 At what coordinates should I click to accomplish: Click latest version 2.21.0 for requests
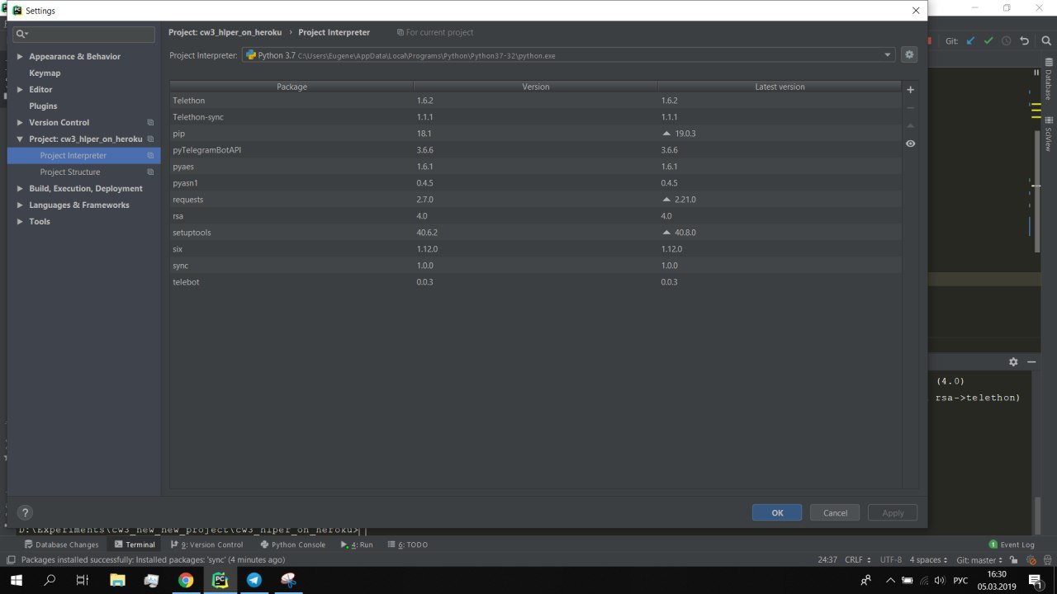tap(685, 200)
